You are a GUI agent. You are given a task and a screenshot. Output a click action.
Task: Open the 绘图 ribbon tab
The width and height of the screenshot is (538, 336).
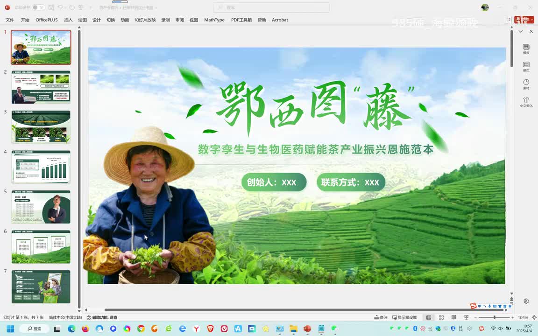tap(82, 20)
